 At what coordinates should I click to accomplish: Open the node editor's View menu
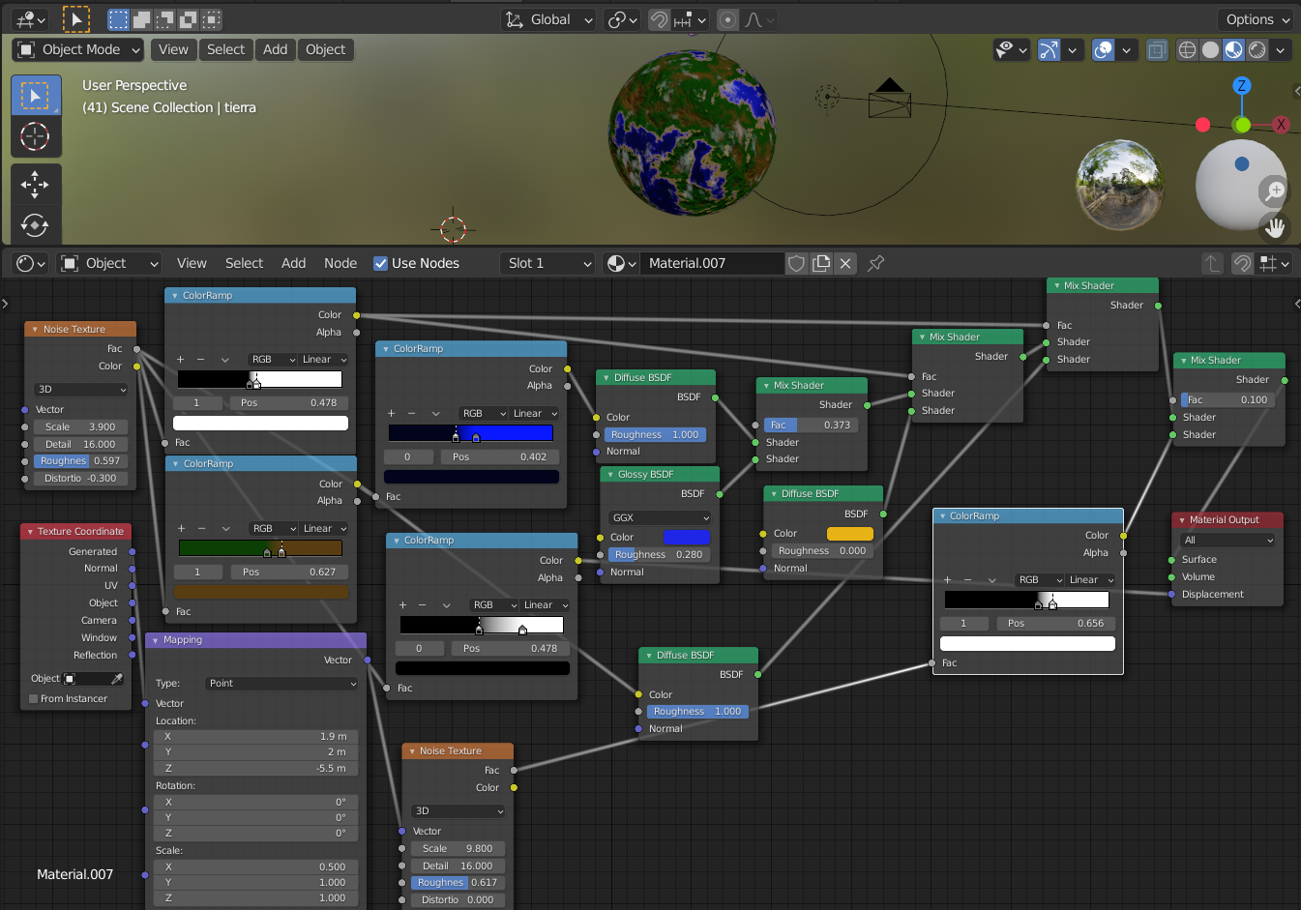pos(192,263)
